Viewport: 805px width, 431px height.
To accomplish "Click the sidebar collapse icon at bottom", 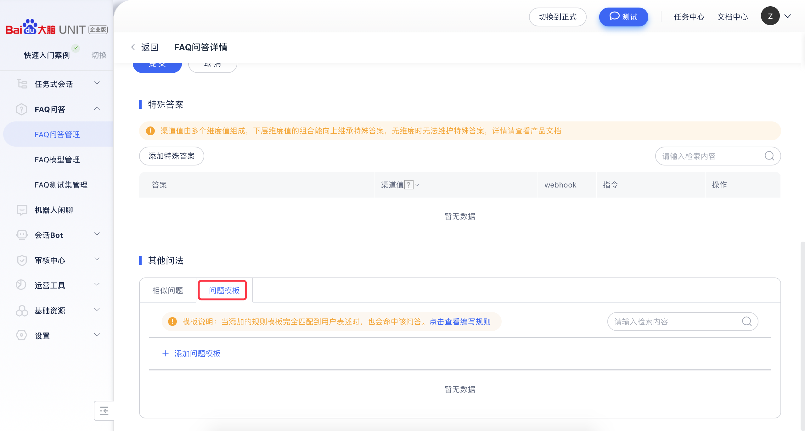I will [104, 411].
